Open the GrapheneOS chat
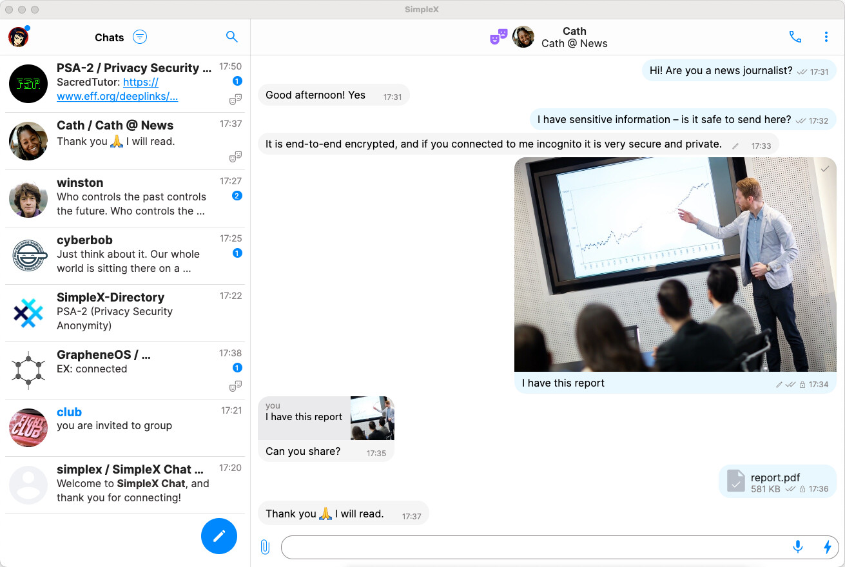 point(125,370)
